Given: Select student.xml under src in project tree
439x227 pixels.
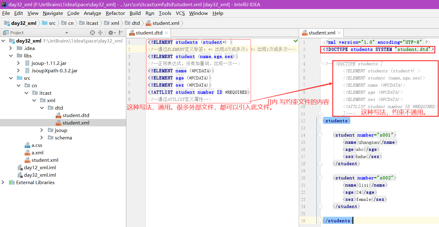Looking at the screenshot, I should (x=45, y=160).
